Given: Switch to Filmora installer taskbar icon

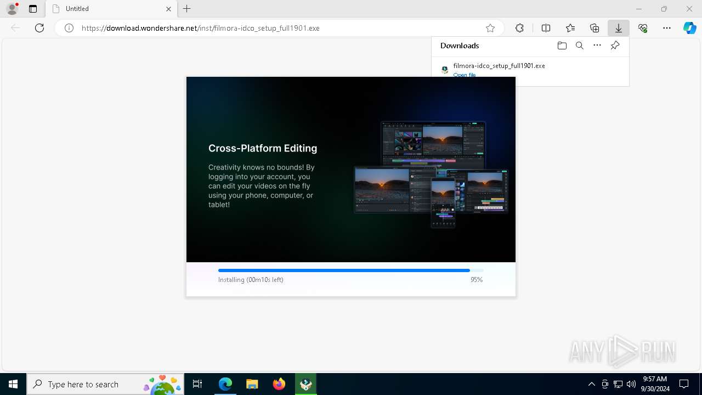Looking at the screenshot, I should [306, 384].
